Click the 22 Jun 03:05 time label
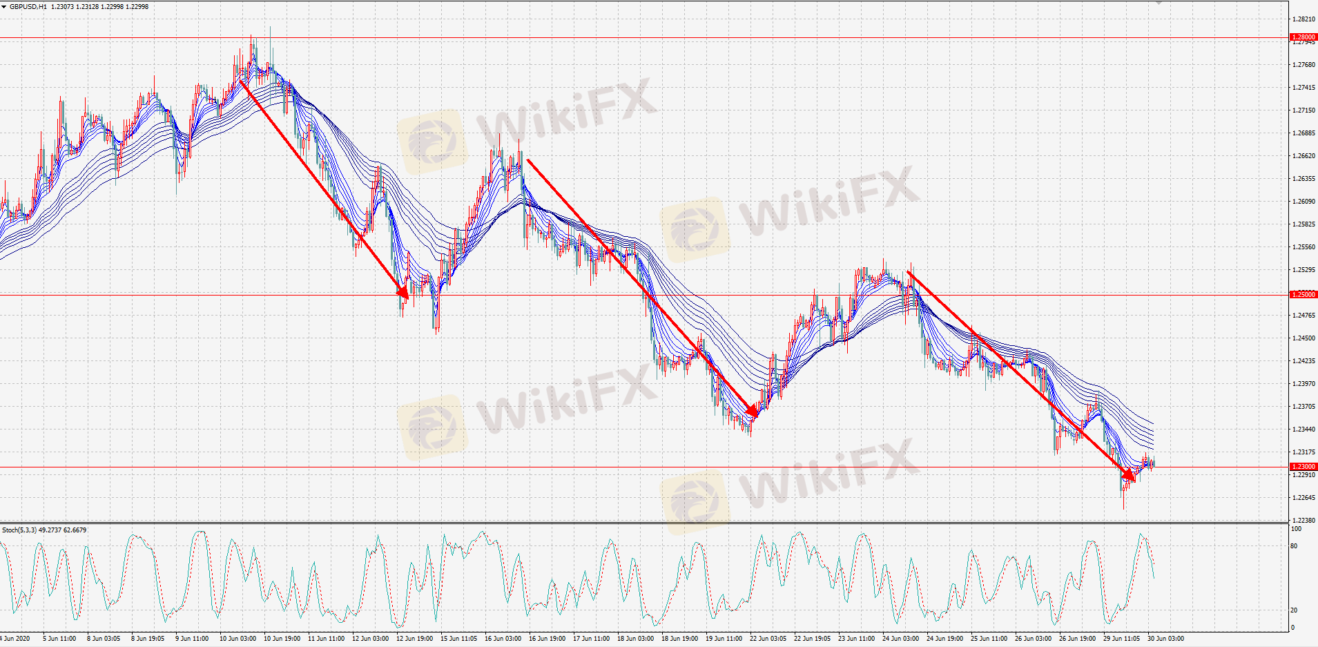 pos(768,639)
